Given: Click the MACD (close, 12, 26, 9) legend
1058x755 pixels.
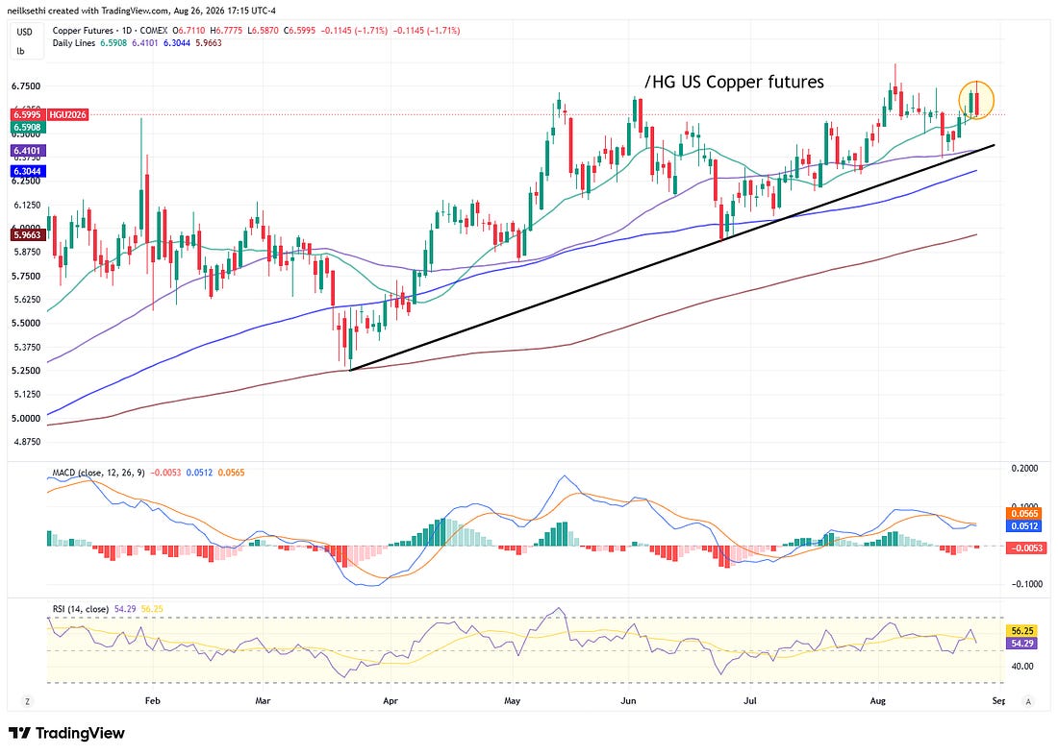Looking at the screenshot, I should pyautogui.click(x=98, y=473).
